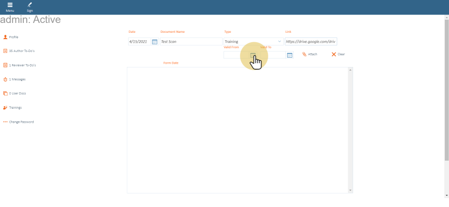
Task: Open the Date calendar picker
Action: 155,42
